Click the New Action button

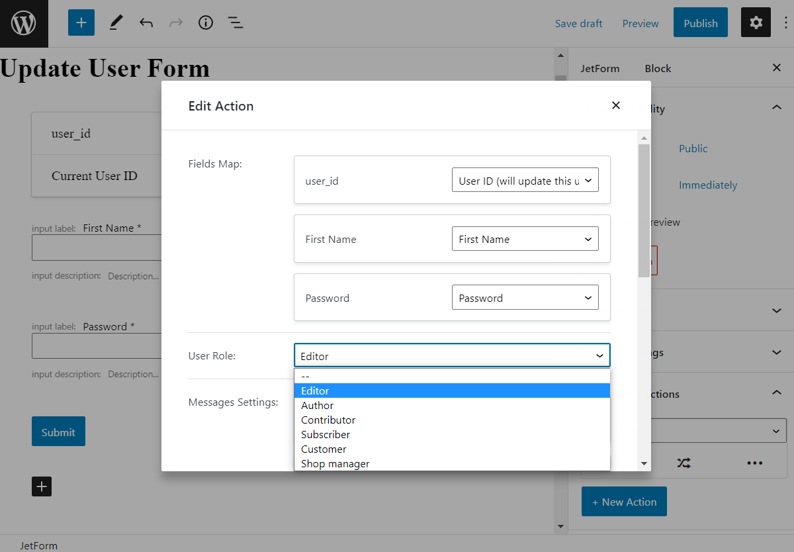[624, 501]
